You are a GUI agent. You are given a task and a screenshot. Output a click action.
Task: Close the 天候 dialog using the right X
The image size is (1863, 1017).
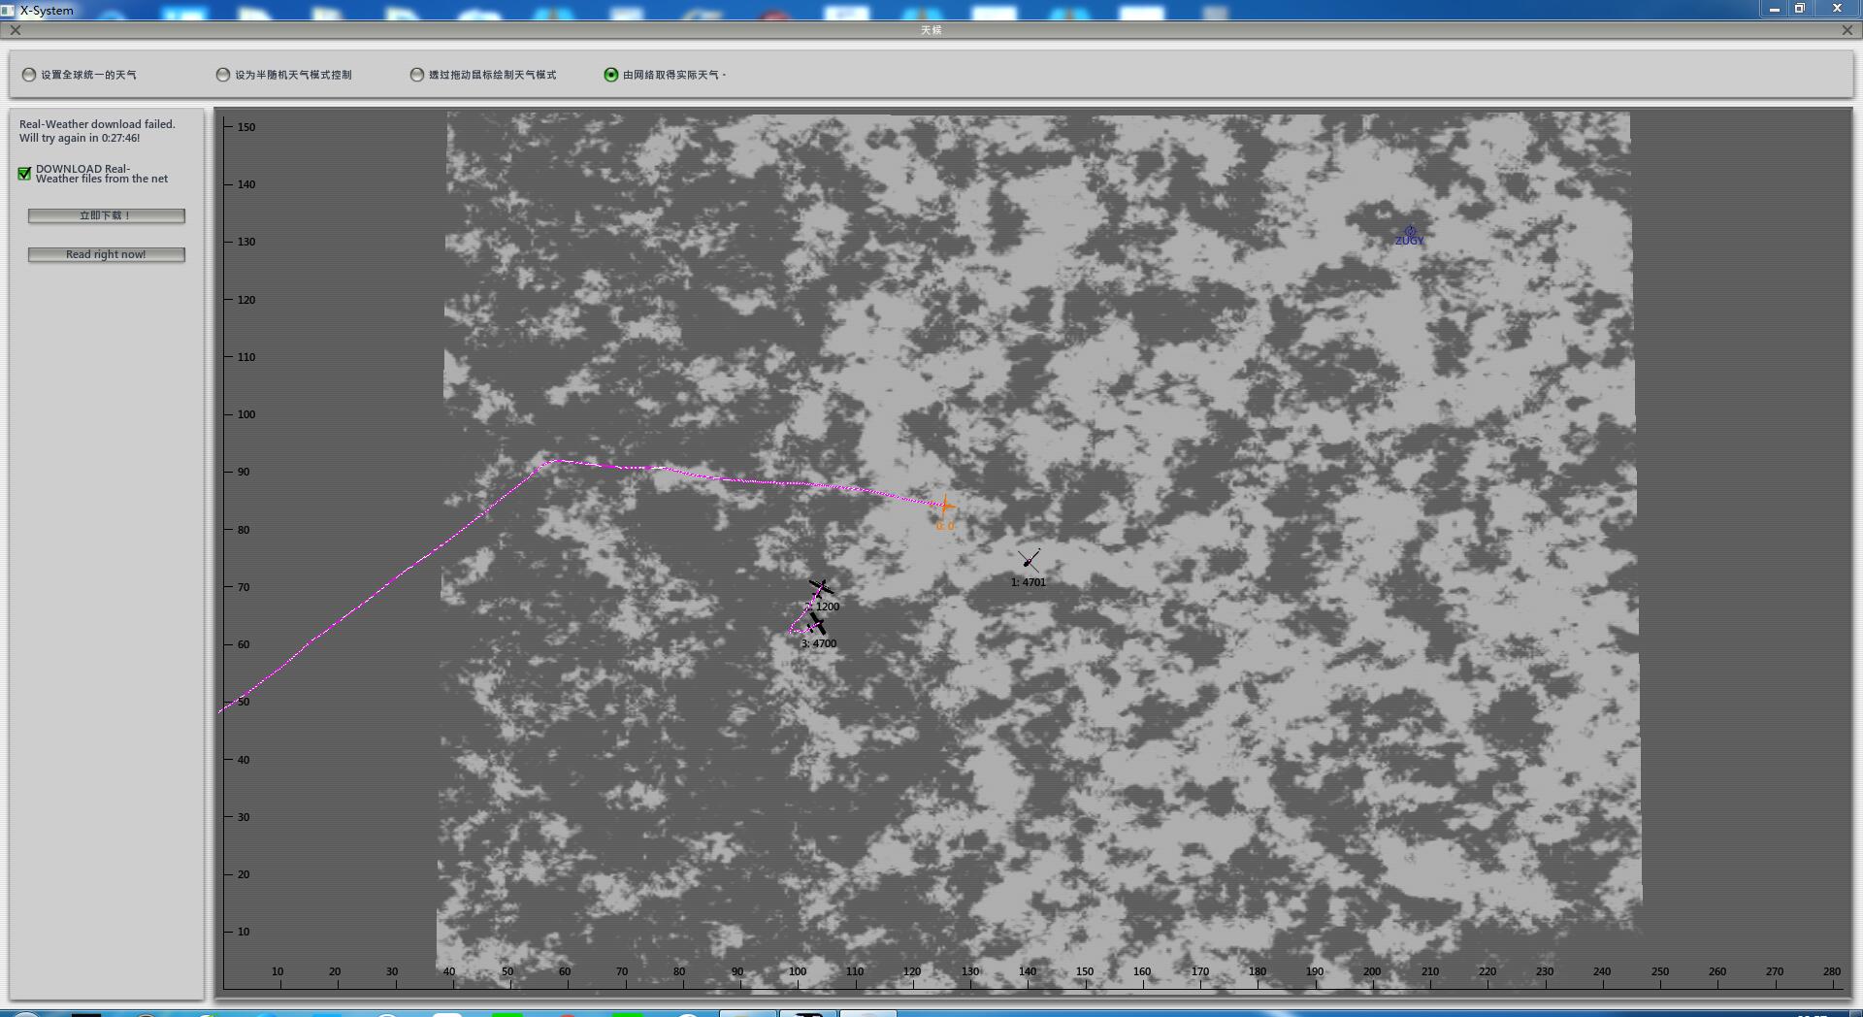[1847, 30]
